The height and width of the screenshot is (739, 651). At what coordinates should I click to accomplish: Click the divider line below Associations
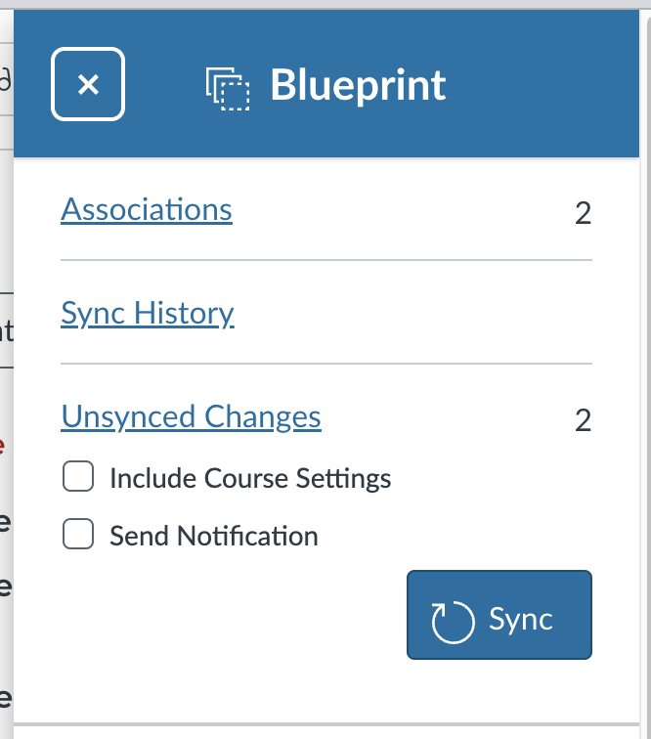[x=326, y=260]
